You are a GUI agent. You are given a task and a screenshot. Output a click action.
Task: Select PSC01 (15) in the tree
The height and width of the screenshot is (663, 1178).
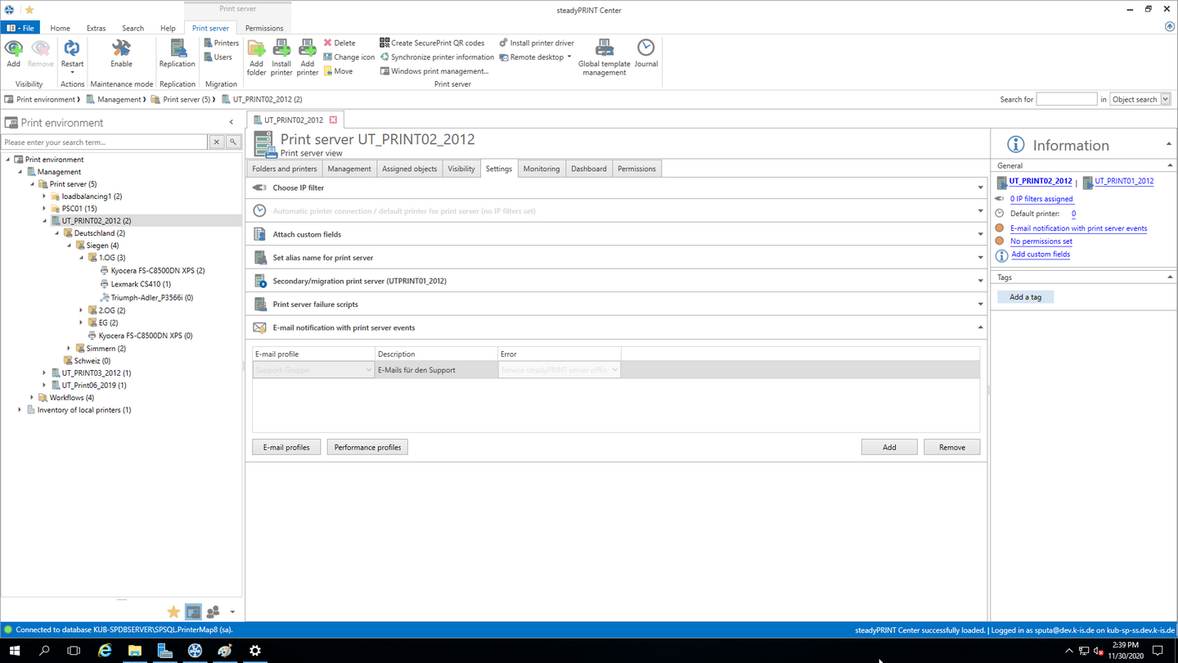79,209
